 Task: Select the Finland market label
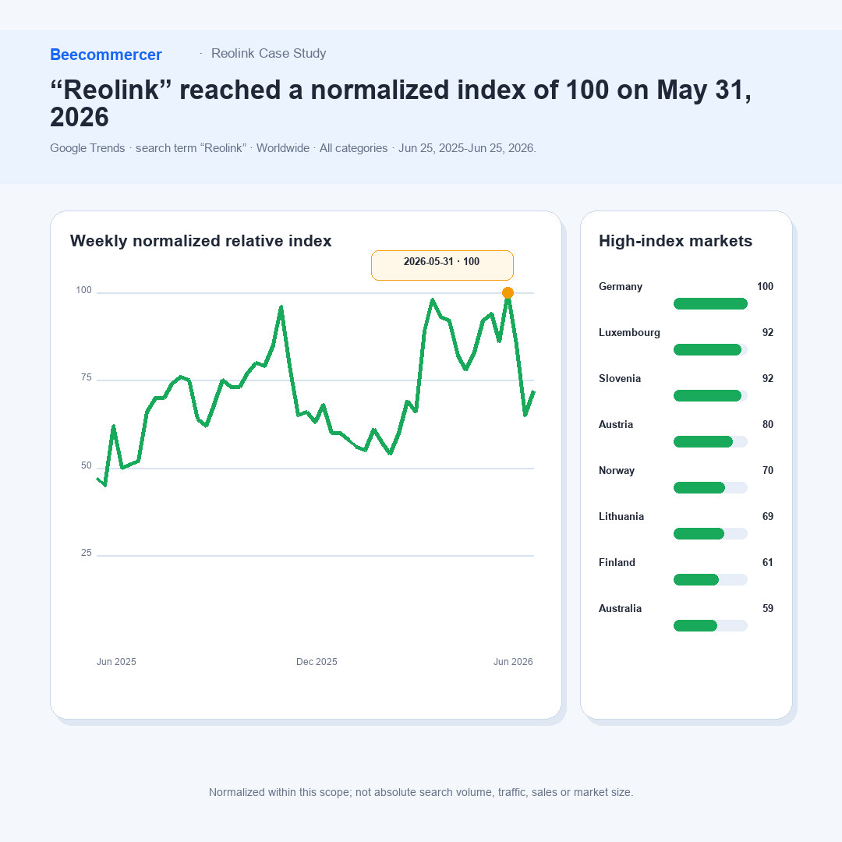pyautogui.click(x=617, y=563)
